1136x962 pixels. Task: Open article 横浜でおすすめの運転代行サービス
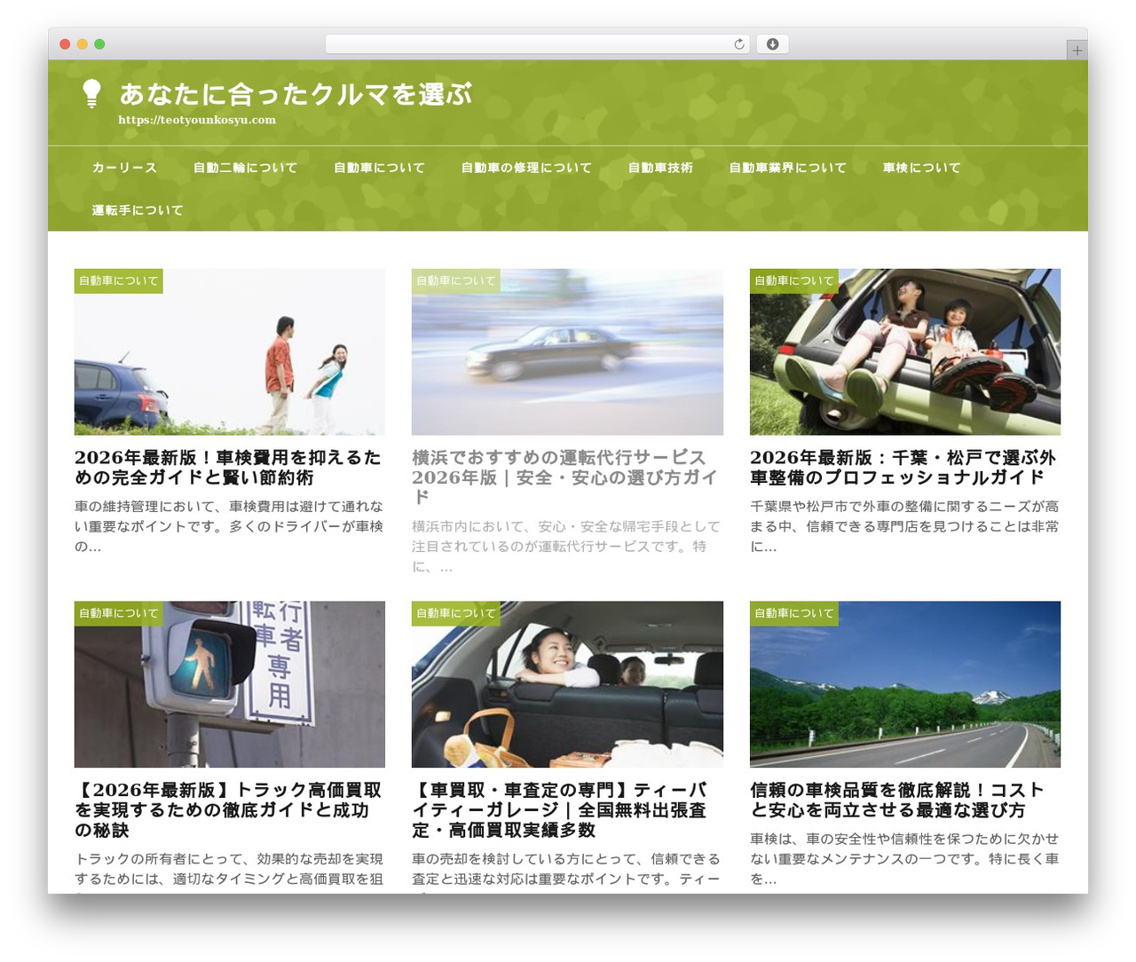click(567, 477)
